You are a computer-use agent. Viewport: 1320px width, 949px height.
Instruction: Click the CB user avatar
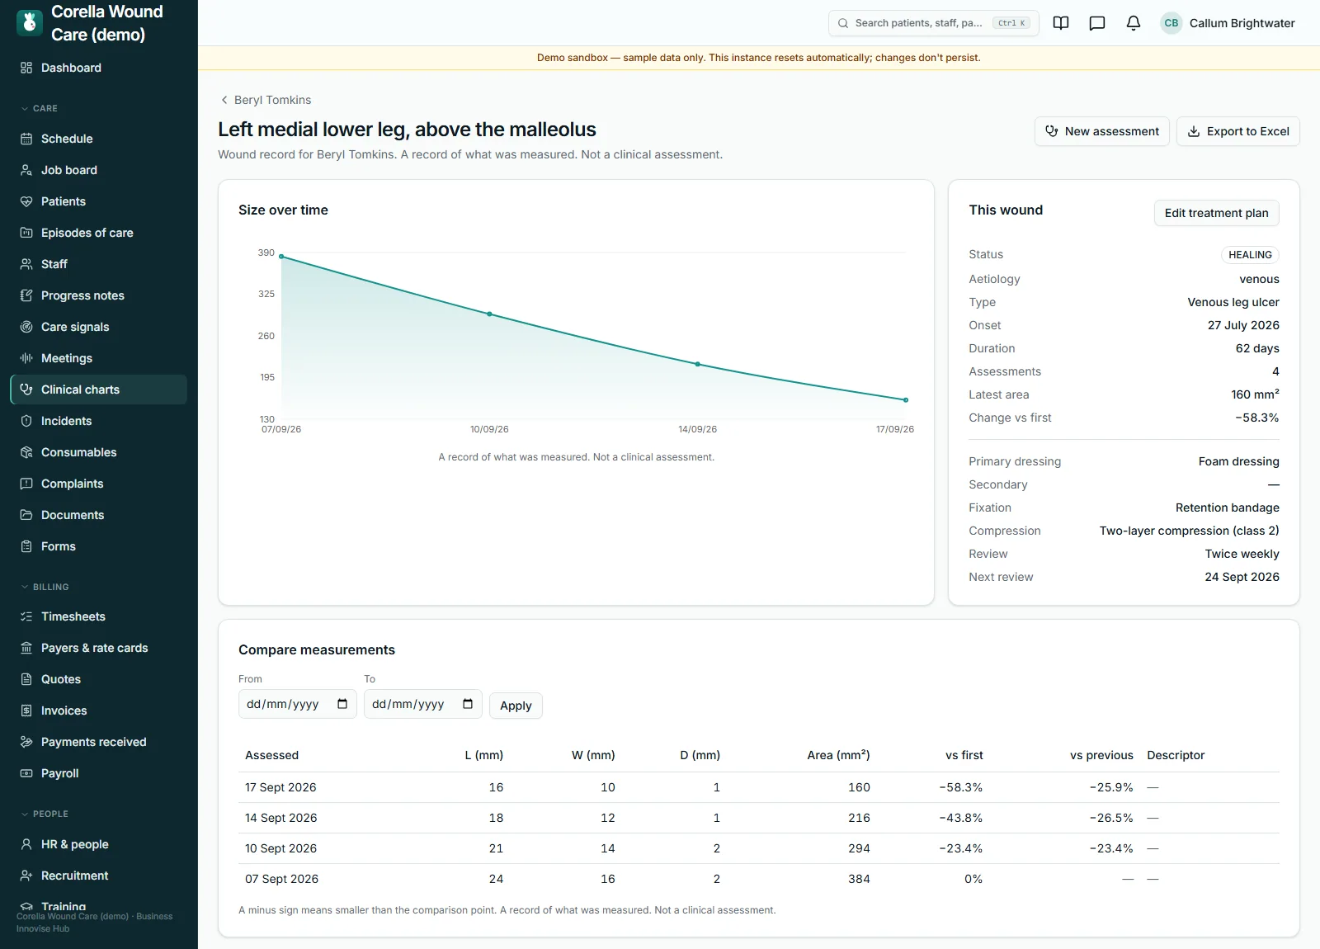click(1171, 23)
